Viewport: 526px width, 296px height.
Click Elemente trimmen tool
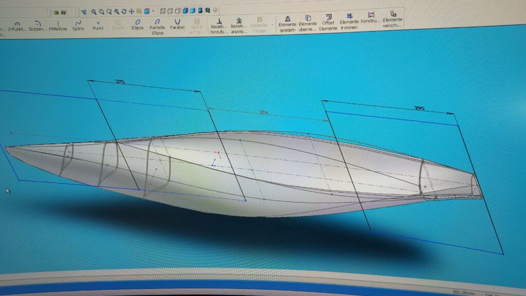349,22
